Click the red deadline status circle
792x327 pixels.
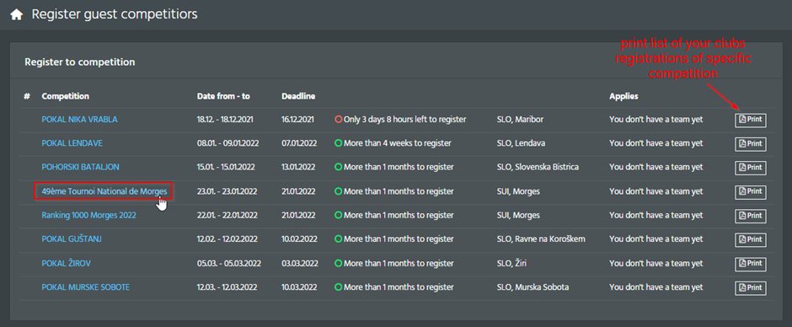coord(339,120)
